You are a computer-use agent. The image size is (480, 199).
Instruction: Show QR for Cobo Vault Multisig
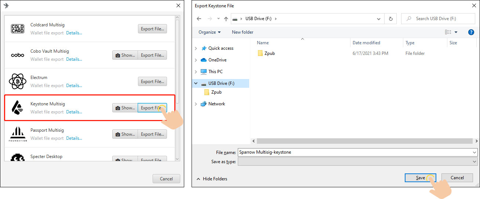pos(125,55)
